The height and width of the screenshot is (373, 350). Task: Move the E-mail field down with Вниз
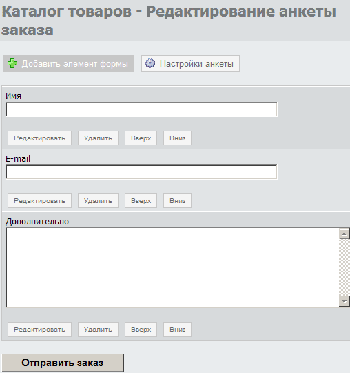click(177, 200)
